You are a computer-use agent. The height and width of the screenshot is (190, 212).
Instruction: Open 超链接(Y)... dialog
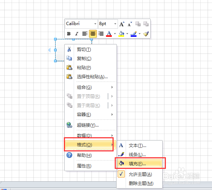(x=91, y=125)
